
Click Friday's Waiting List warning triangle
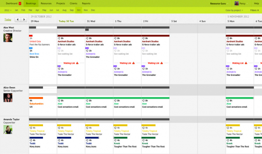(x=162, y=63)
